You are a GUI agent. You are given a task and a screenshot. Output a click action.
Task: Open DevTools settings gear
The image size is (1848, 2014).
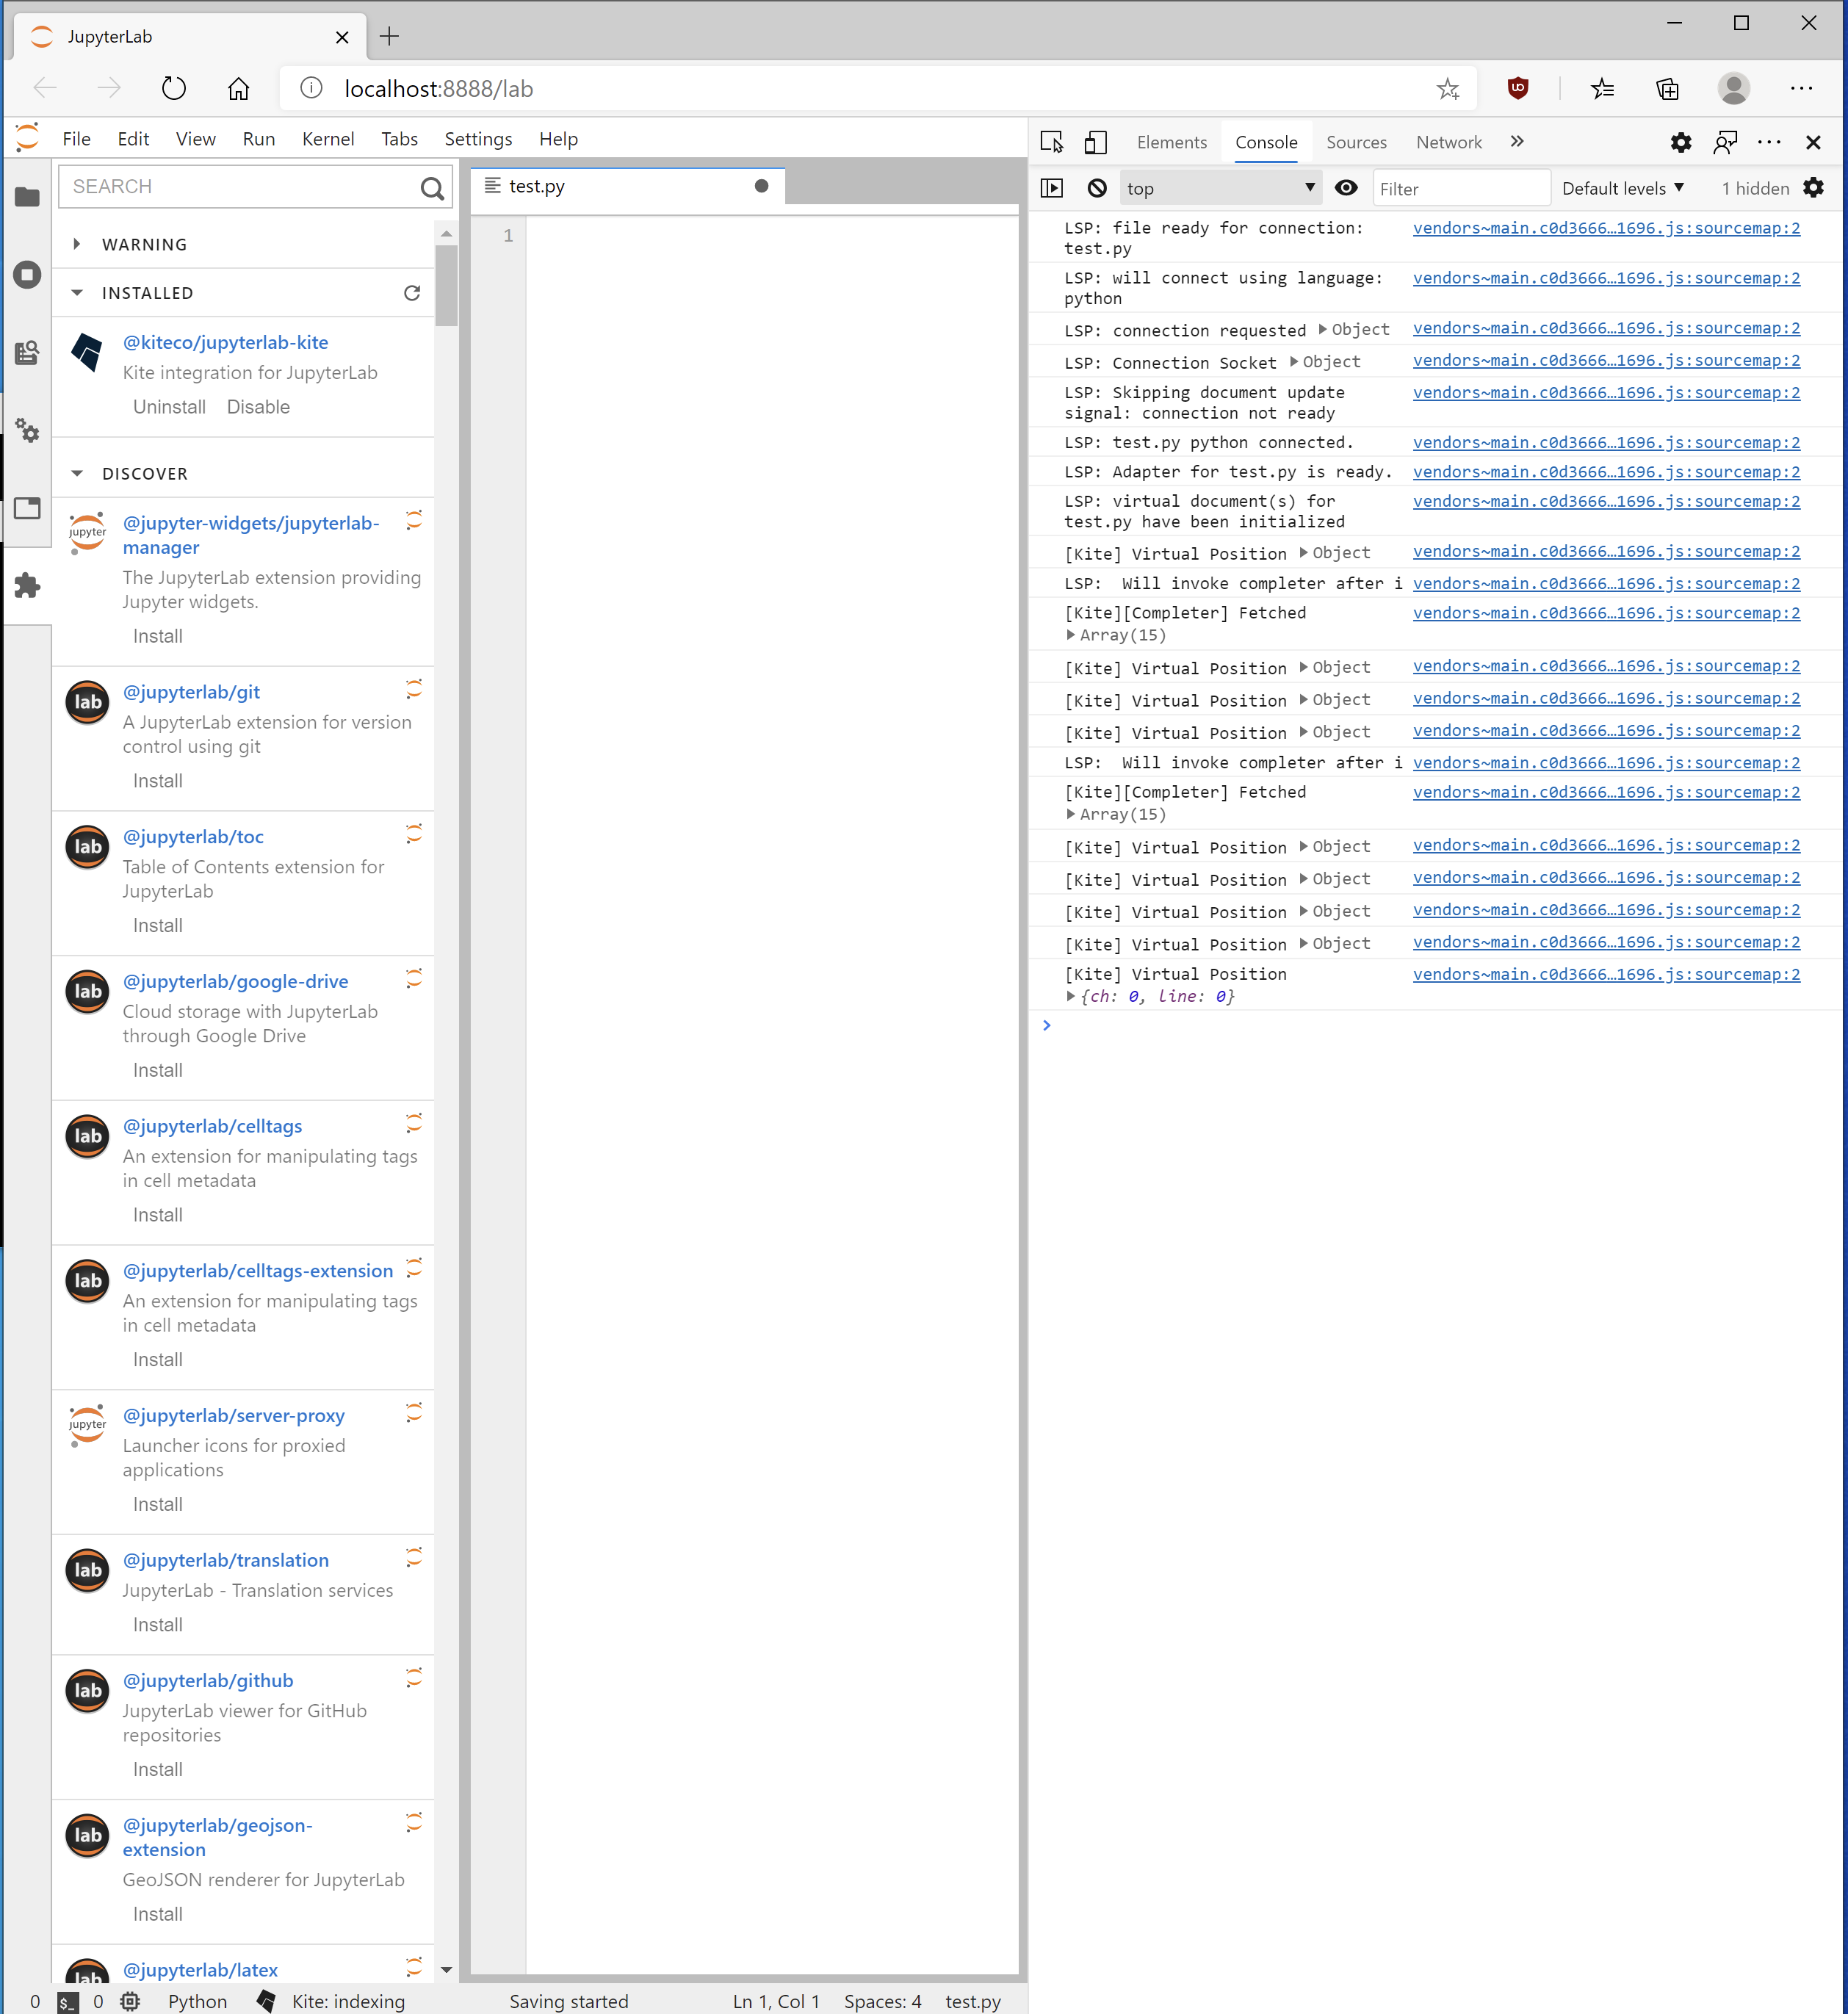click(x=1681, y=142)
